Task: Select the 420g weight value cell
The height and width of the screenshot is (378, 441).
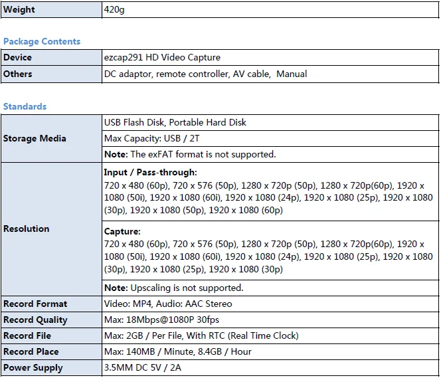Action: (116, 10)
